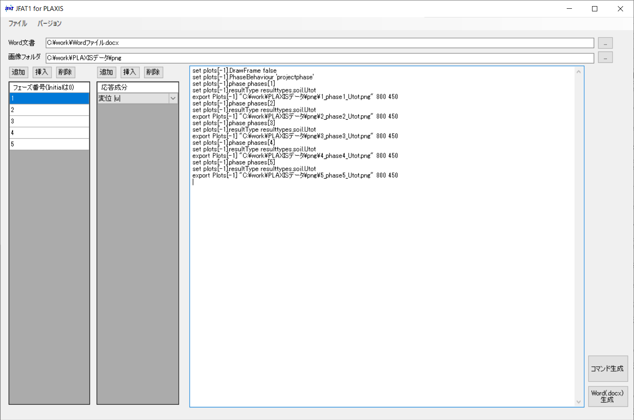Open the バージョン menu
634x420 pixels.
click(49, 24)
